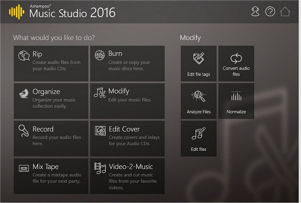Click the 'Music Studio 2016' title text
Image resolution: width=301 pixels, height=203 pixels.
click(x=72, y=13)
